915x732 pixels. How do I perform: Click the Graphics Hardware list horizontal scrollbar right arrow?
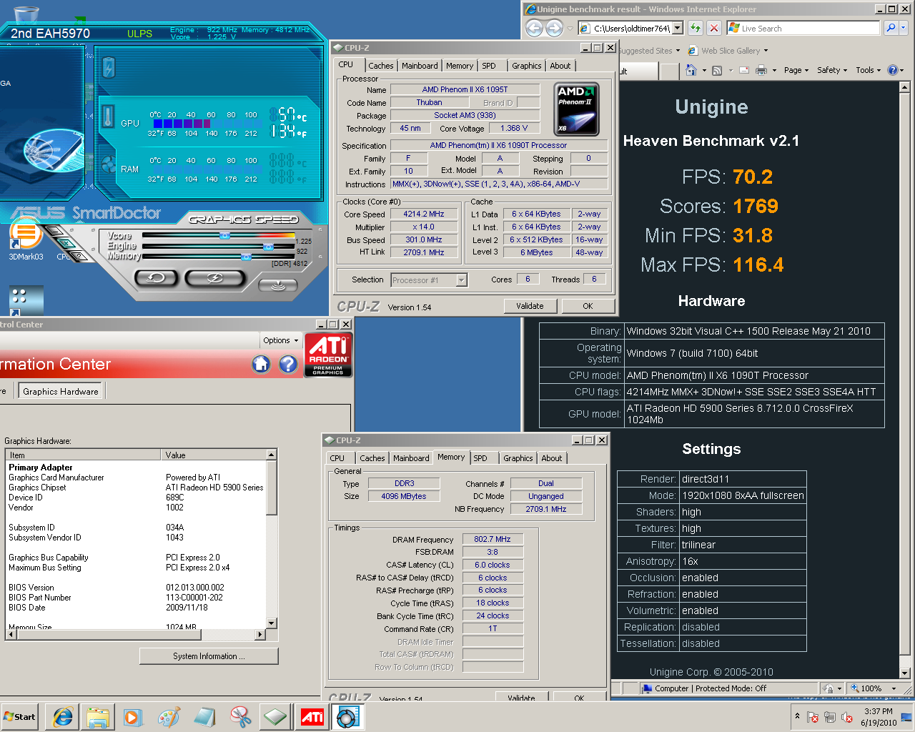(x=260, y=634)
